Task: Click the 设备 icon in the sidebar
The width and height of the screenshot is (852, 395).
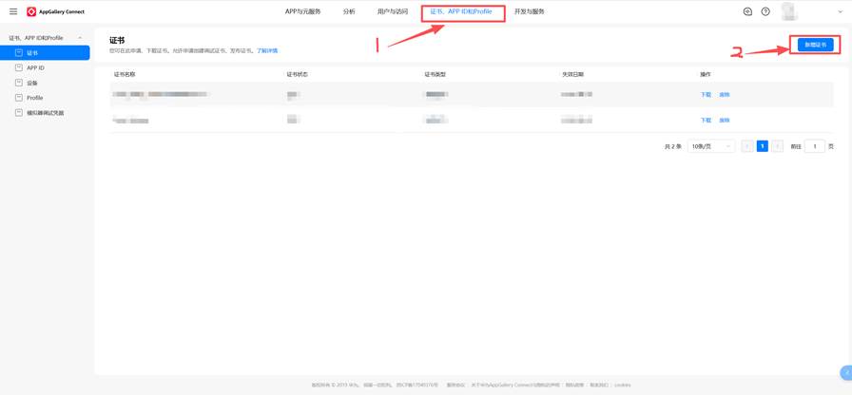Action: [x=19, y=83]
